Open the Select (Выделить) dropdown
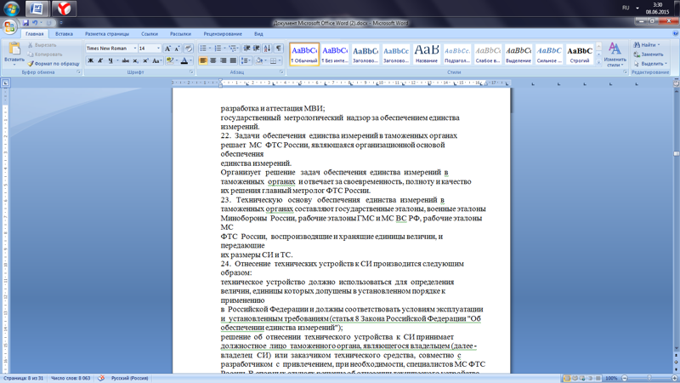Screen dimensions: 680x383 pyautogui.click(x=650, y=63)
